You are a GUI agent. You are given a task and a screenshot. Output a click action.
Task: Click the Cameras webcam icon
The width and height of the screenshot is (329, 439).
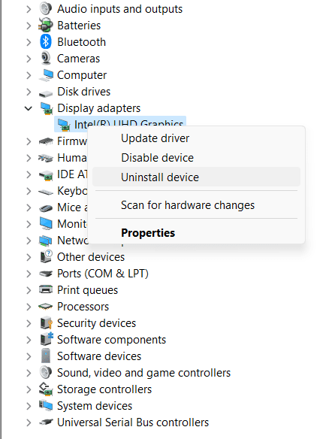(46, 59)
